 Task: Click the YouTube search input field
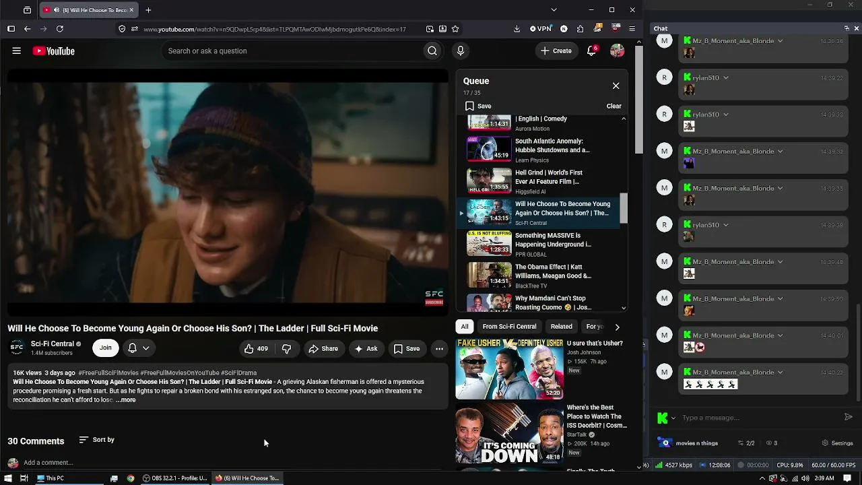coord(294,51)
